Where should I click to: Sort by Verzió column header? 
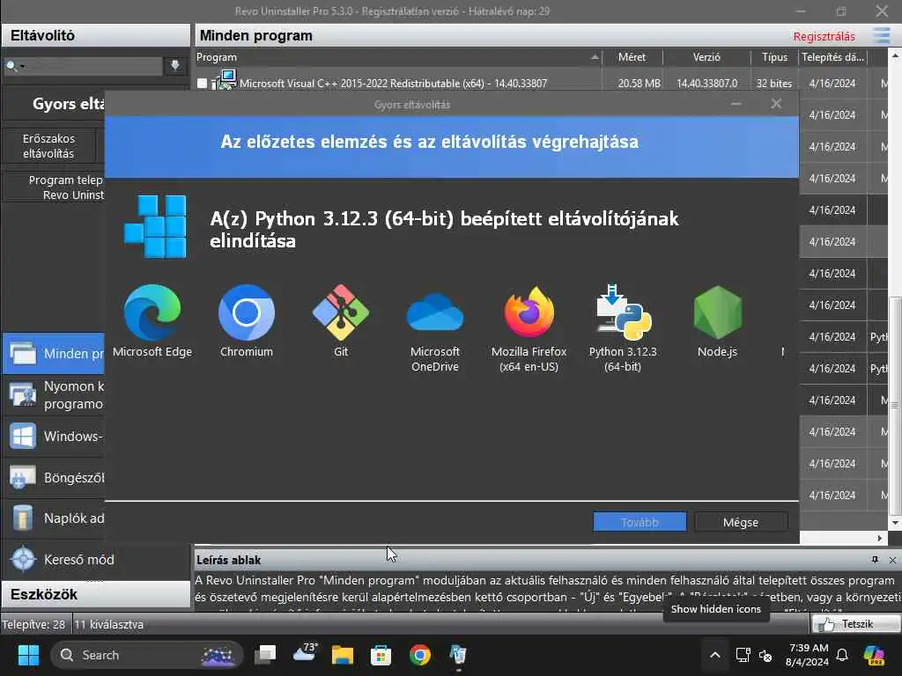706,57
